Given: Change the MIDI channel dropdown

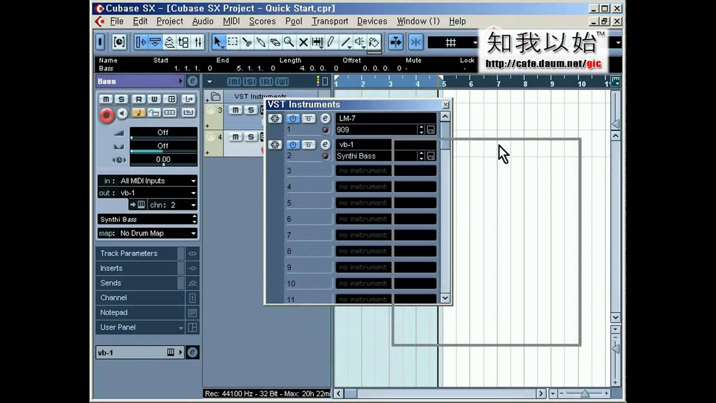Looking at the screenshot, I should pos(172,205).
